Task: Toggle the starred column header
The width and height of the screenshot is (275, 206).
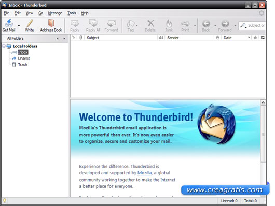Action: tap(255, 37)
